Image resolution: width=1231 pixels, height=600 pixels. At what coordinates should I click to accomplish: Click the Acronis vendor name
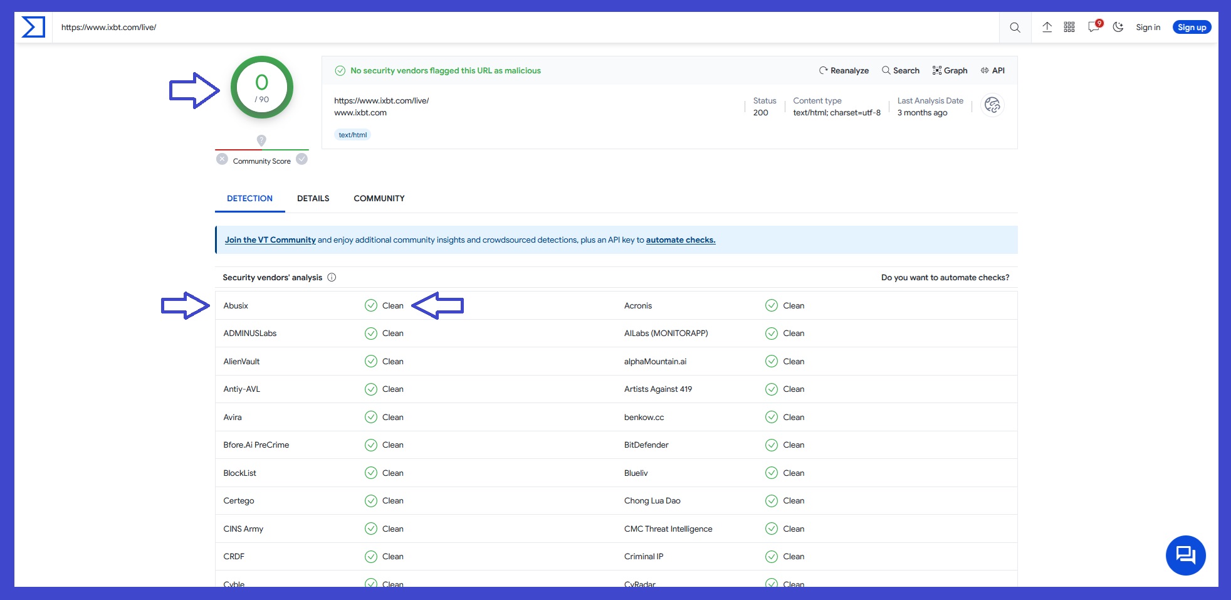pyautogui.click(x=638, y=306)
